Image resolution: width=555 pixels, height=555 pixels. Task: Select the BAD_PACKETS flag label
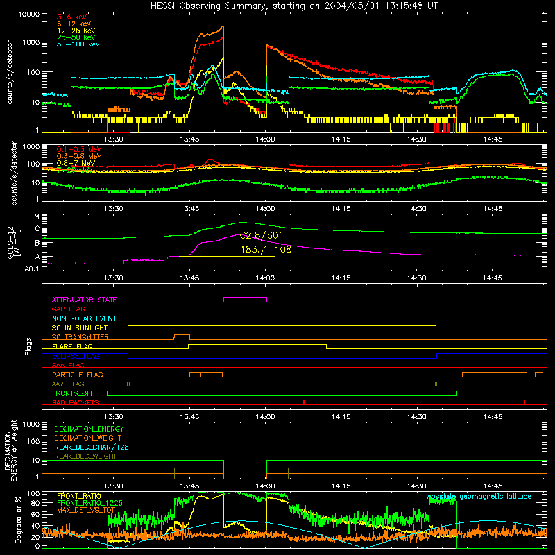point(76,402)
